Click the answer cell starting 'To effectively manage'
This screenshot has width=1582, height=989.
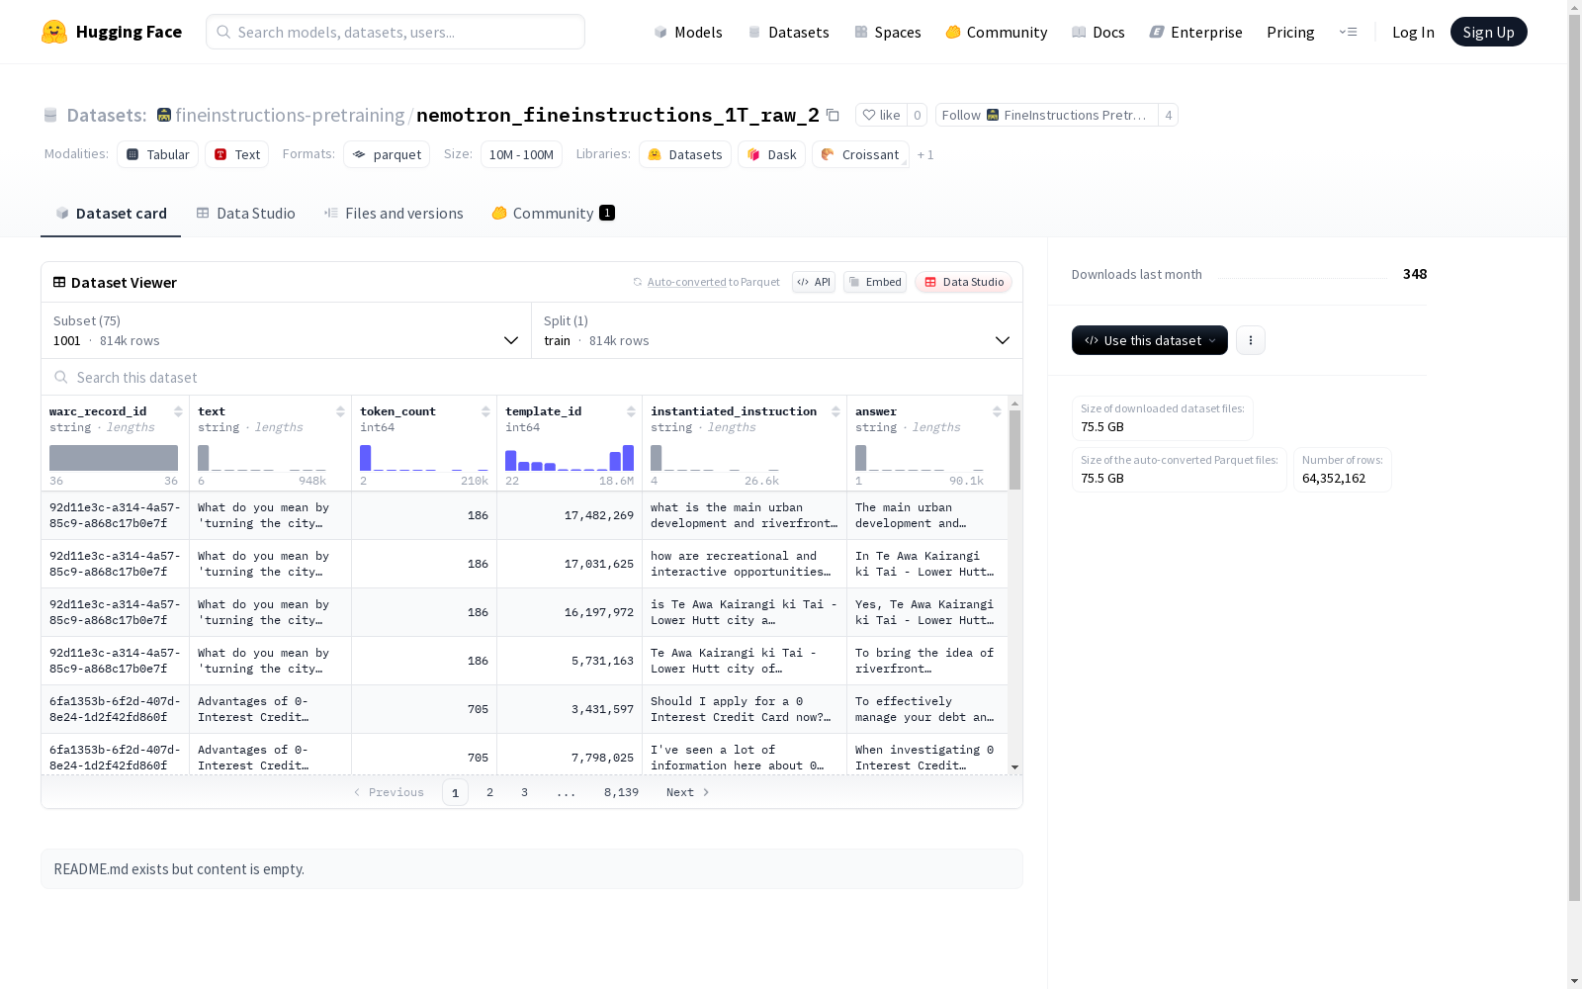pyautogui.click(x=927, y=709)
